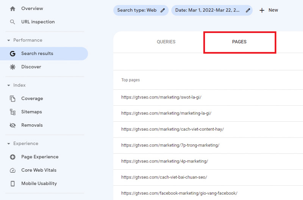Click the Index section heading

(x=19, y=85)
